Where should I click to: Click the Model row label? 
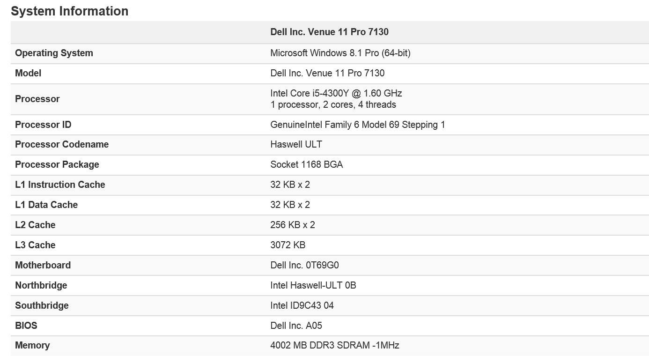coord(28,74)
